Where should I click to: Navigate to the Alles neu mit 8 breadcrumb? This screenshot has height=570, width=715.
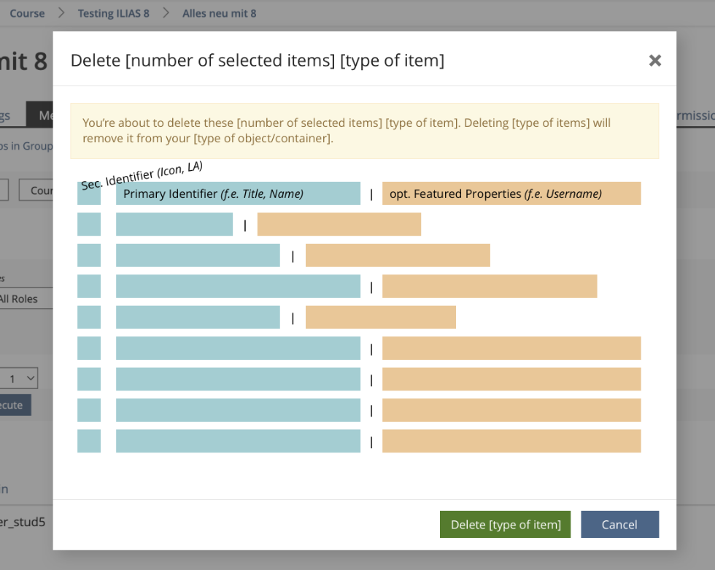click(219, 13)
